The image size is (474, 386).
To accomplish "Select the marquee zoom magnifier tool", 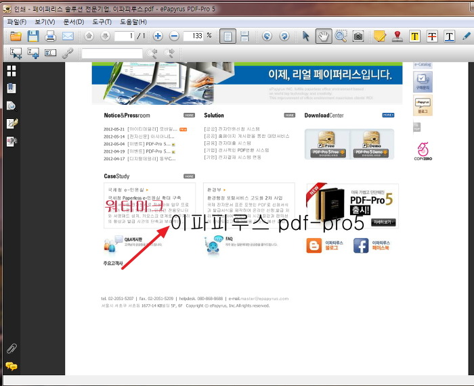I will click(x=341, y=37).
